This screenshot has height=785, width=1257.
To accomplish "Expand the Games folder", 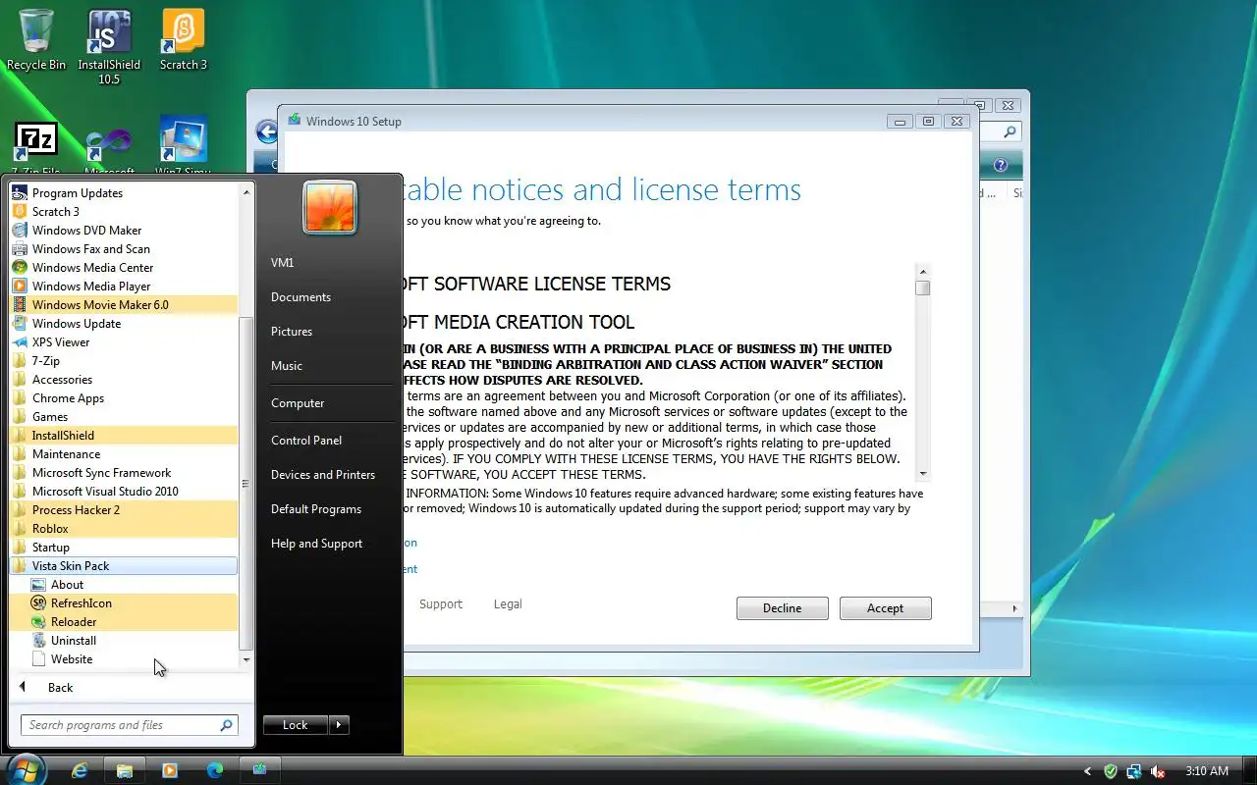I will [124, 417].
